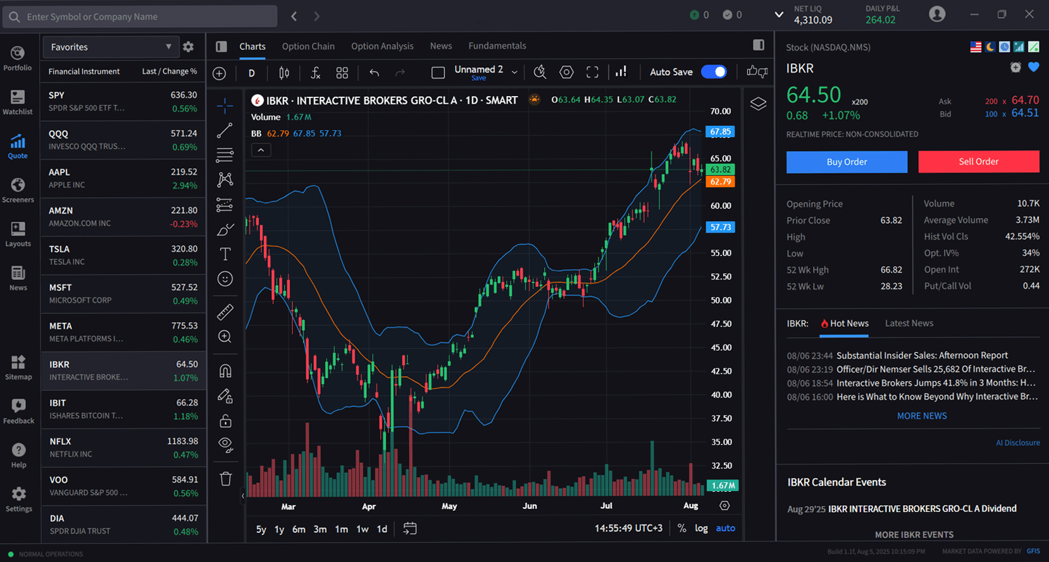Toggle the left panel collapse icon
Viewport: 1049px width, 562px height.
point(221,46)
